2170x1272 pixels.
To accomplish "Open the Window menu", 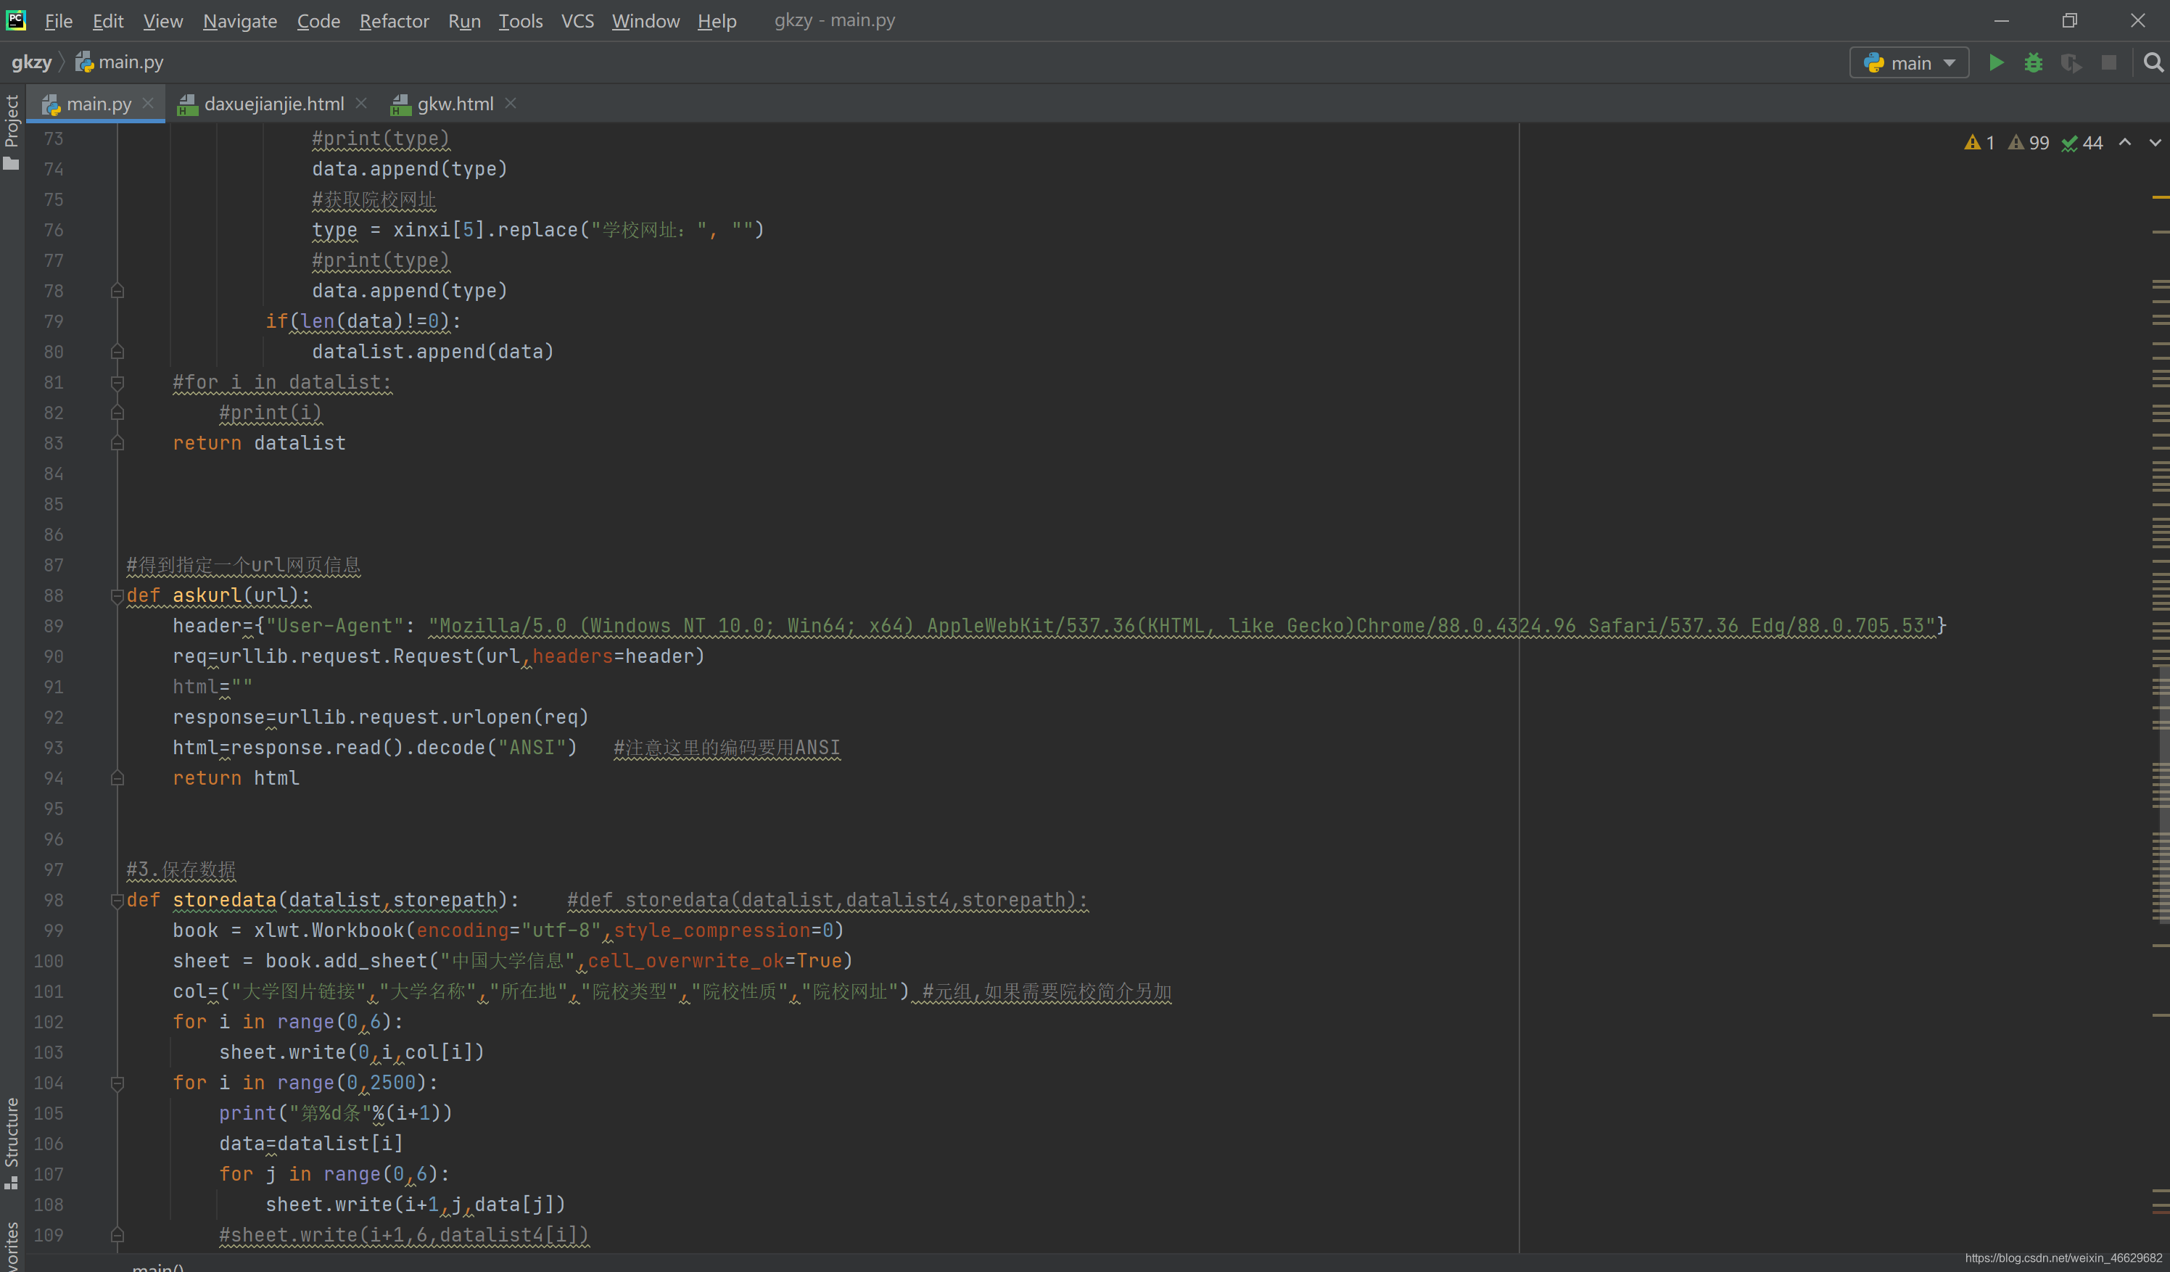I will 645,21.
